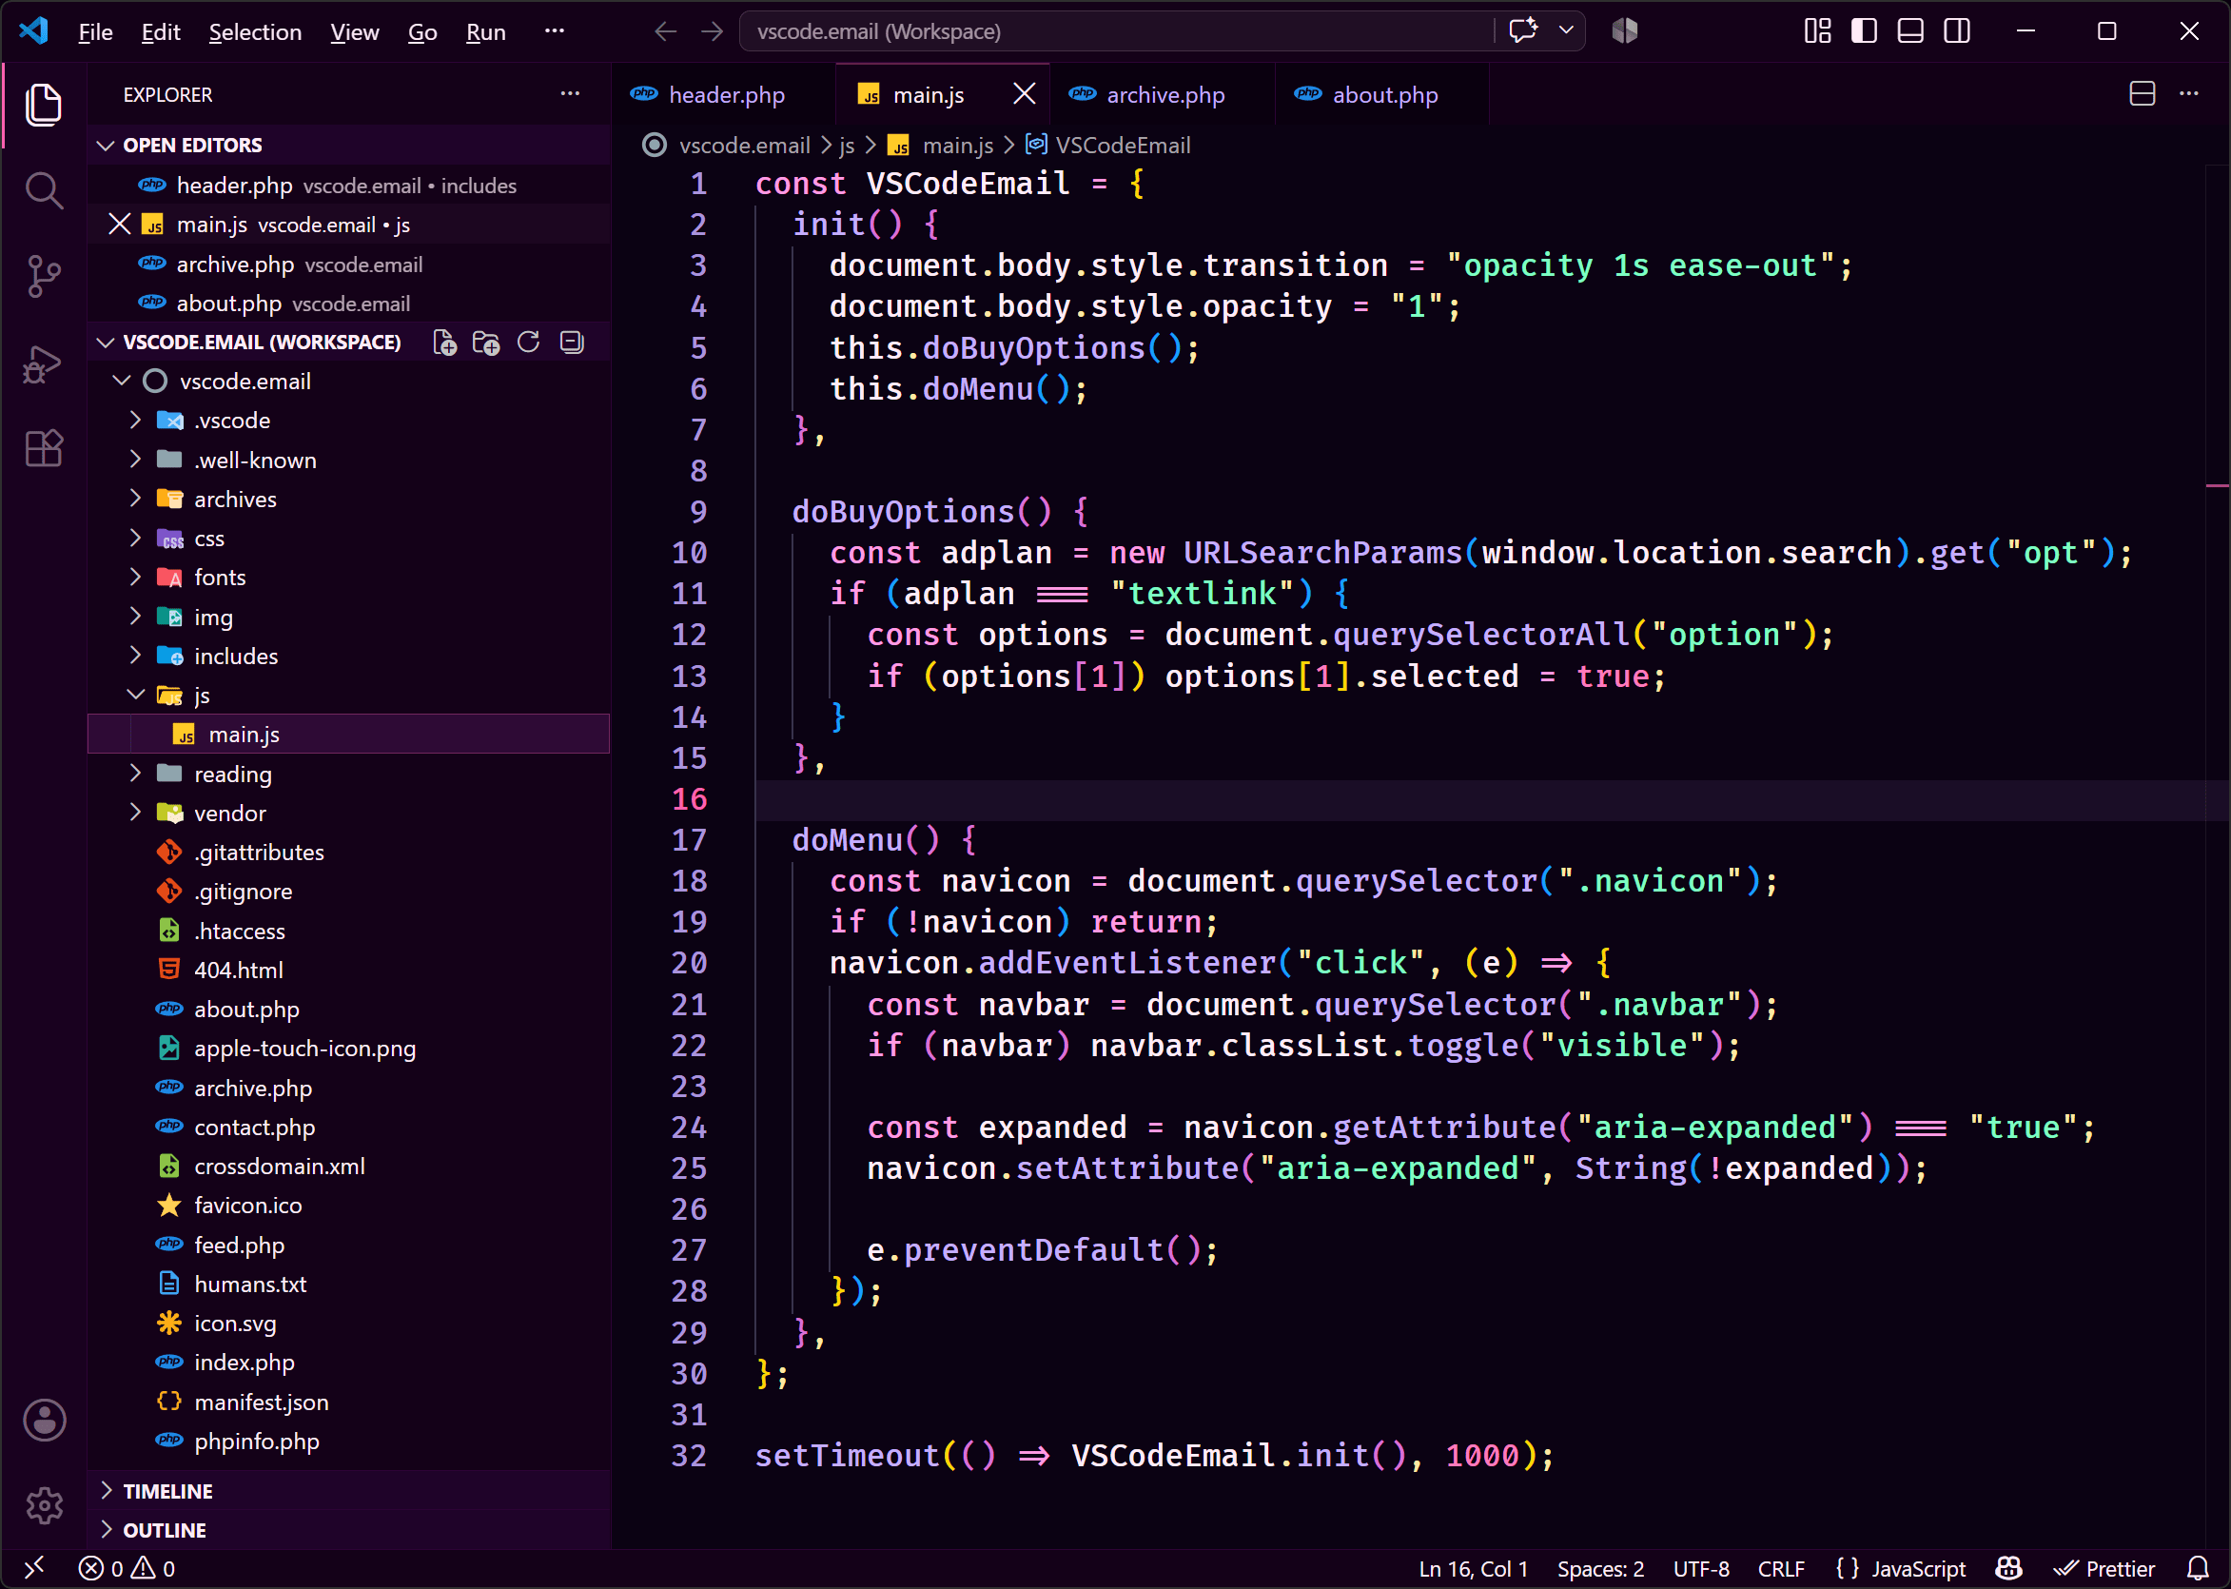This screenshot has height=1589, width=2231.
Task: Toggle the Primary Side Bar visibility
Action: click(x=1864, y=31)
